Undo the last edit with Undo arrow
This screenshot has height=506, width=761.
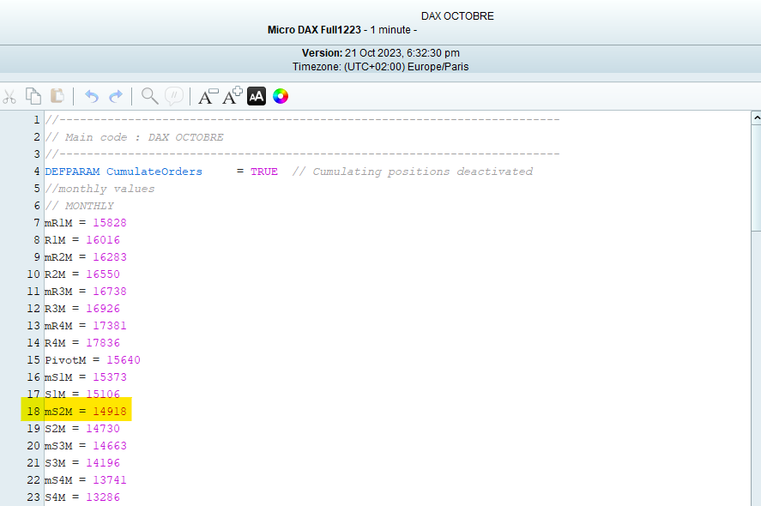[x=91, y=97]
